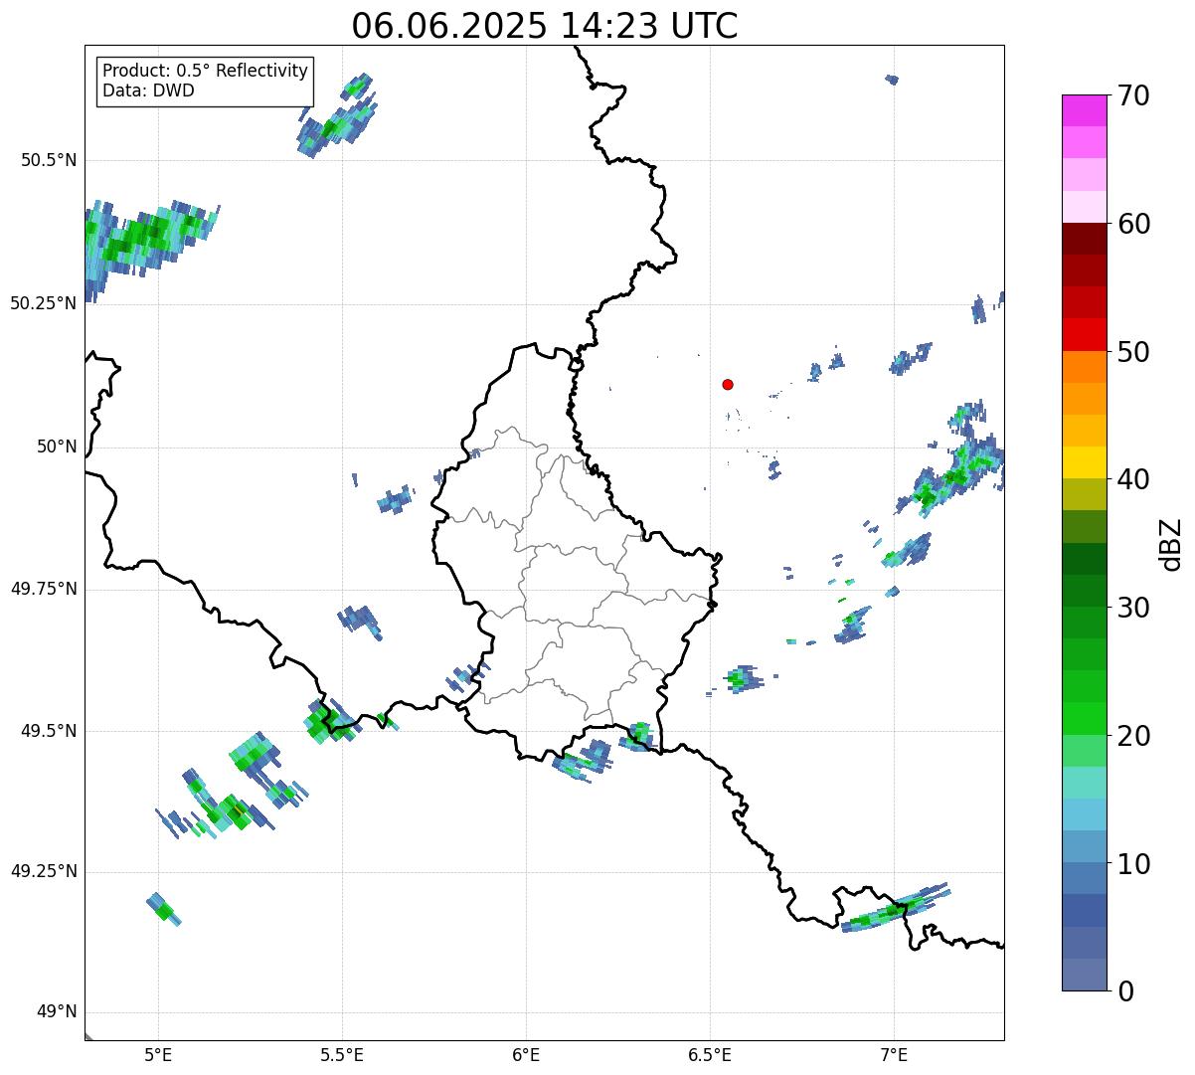Click the 5.5°E longitude label

(342, 1055)
